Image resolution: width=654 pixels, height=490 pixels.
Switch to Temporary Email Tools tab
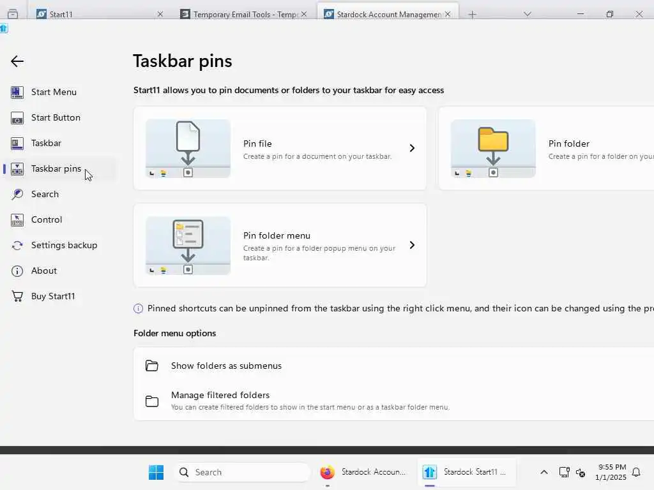(x=244, y=14)
